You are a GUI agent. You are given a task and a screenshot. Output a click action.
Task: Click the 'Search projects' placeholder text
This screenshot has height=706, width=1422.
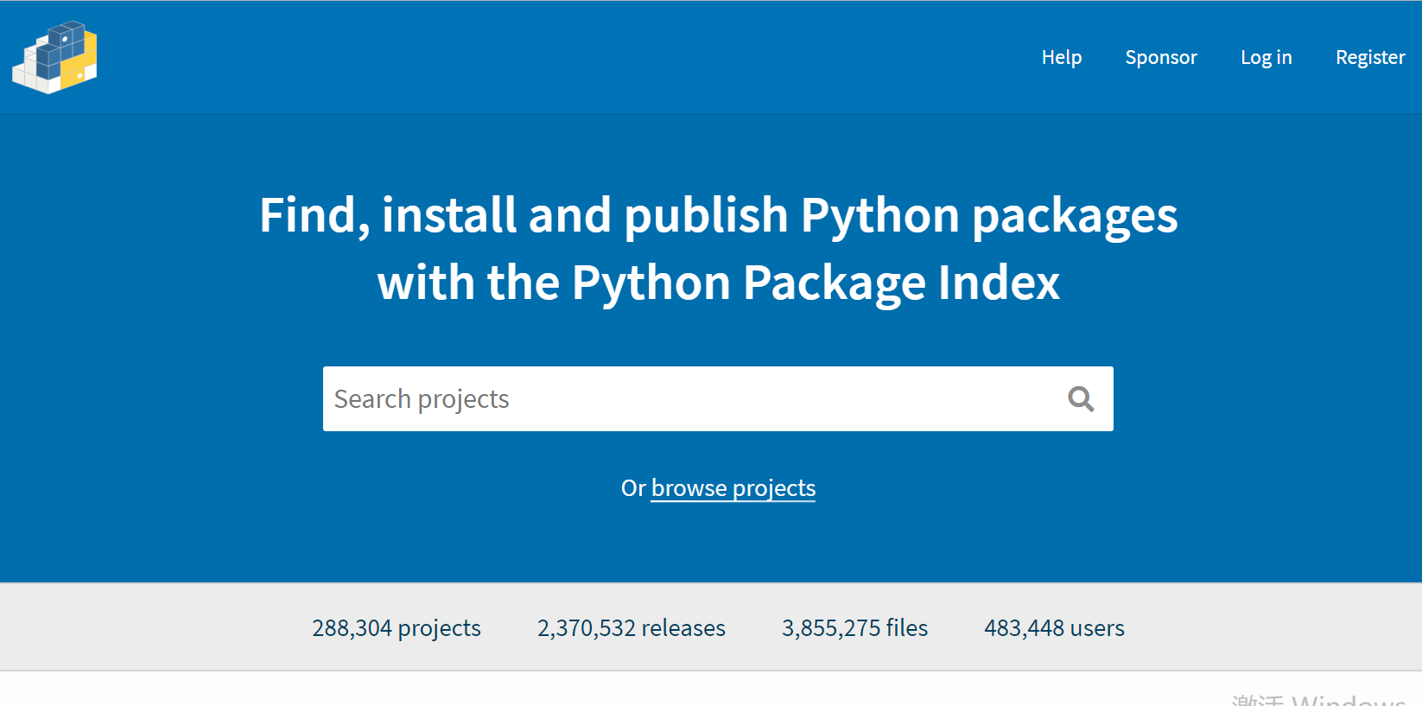[x=422, y=398]
